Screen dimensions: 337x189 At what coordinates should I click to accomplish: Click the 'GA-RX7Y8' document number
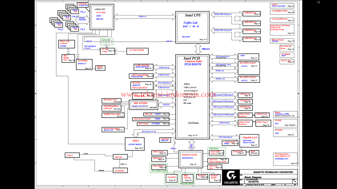click(254, 182)
